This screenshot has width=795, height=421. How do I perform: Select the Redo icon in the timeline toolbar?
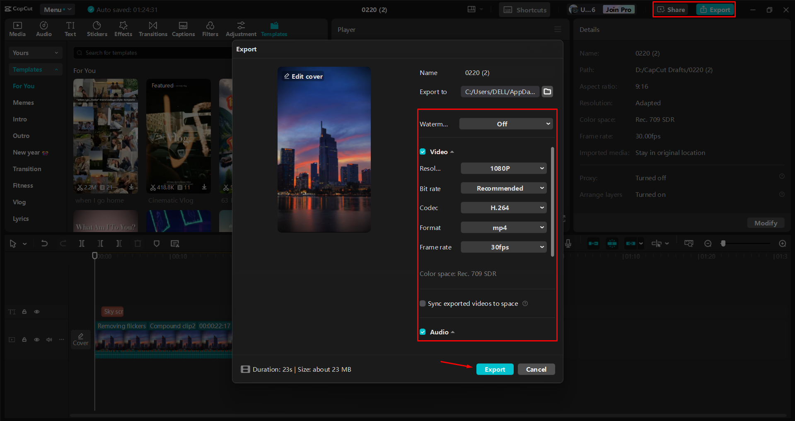point(63,243)
